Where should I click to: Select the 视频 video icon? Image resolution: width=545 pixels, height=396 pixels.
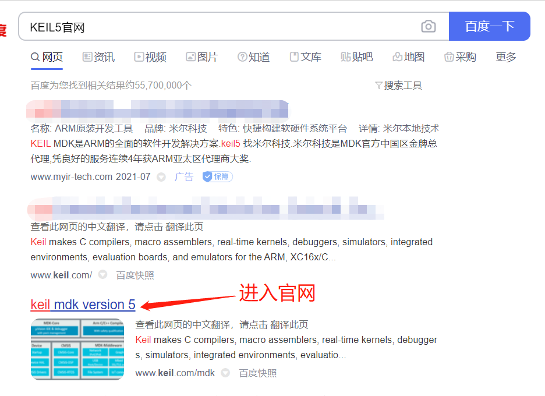[x=139, y=56]
